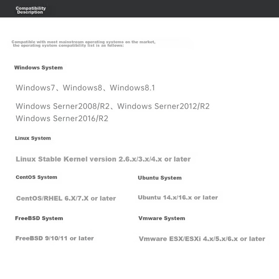The height and width of the screenshot is (279, 279).
Task: Select the Ubuntu System heading
Action: 160,178
